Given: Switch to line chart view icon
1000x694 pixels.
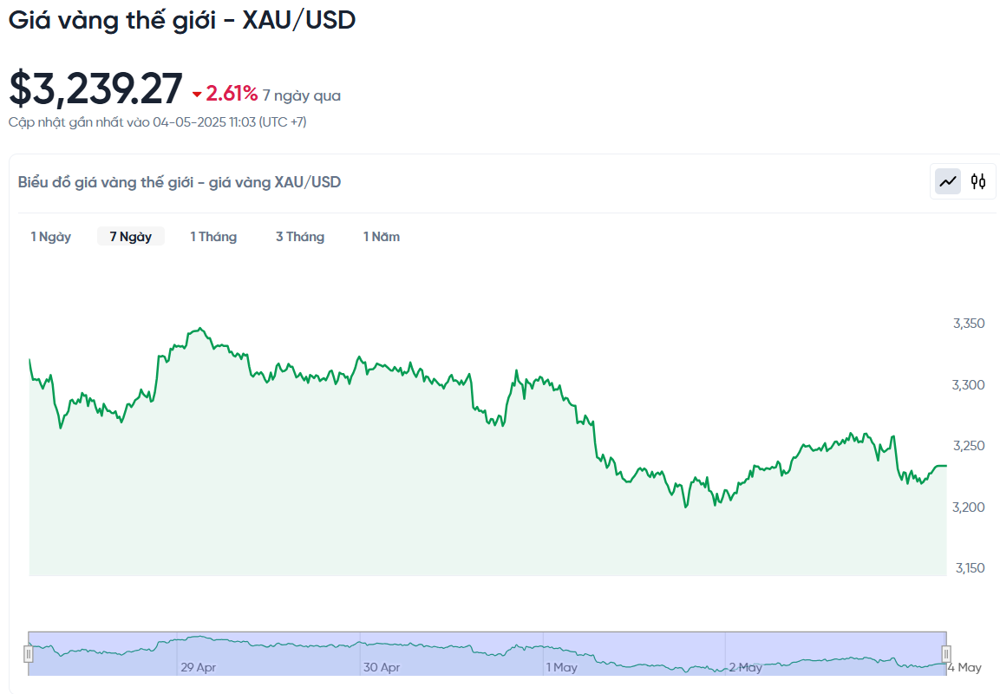Looking at the screenshot, I should pos(948,182).
